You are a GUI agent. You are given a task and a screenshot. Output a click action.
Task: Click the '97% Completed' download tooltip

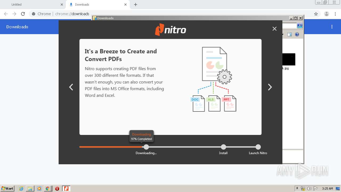point(141,137)
